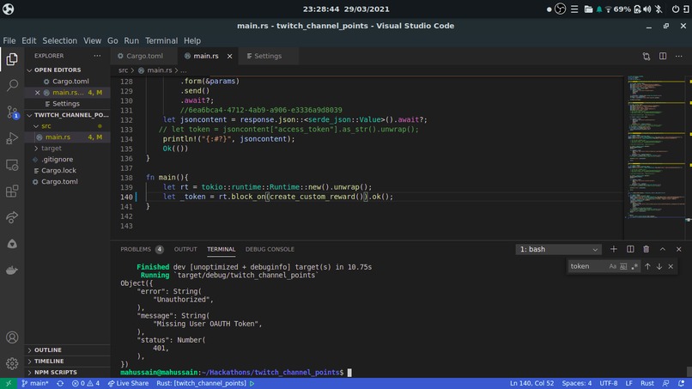Split the terminal panel

630,249
